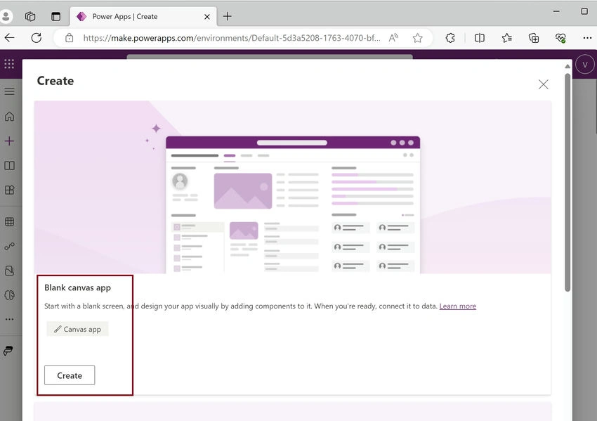Open browser Settings and more menu

pyautogui.click(x=587, y=38)
